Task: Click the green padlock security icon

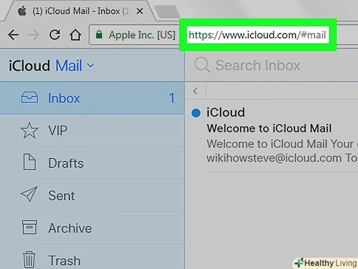Action: click(x=99, y=35)
